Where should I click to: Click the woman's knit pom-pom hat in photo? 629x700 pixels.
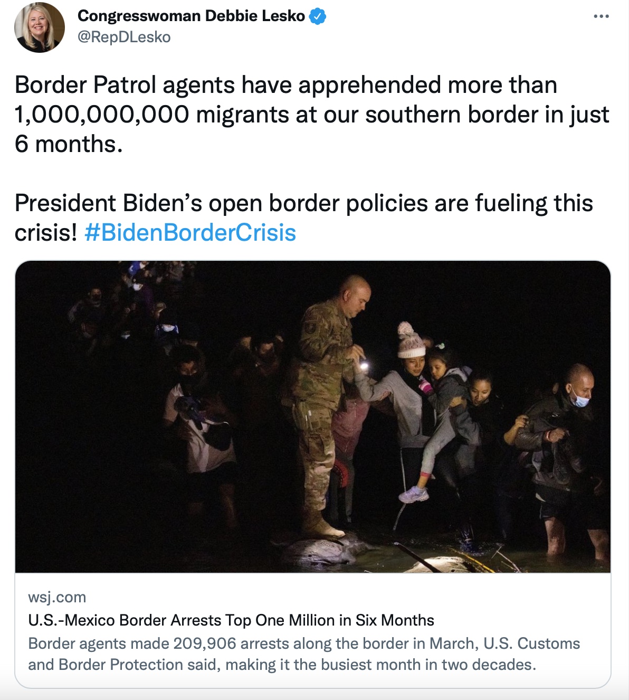click(410, 340)
